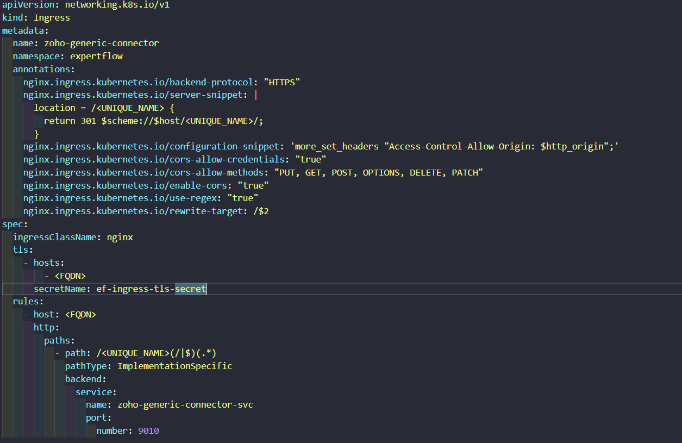Click the return 301 statement line

[x=153, y=121]
